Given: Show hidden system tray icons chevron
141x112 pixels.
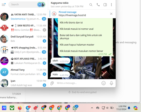Looking at the screenshot, I should [92, 108].
